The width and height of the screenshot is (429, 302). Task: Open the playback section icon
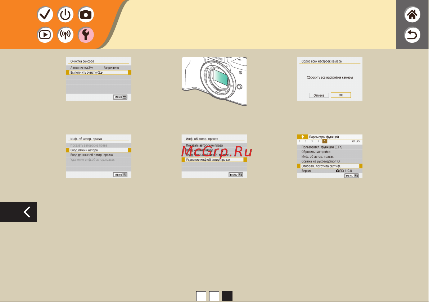point(45,35)
